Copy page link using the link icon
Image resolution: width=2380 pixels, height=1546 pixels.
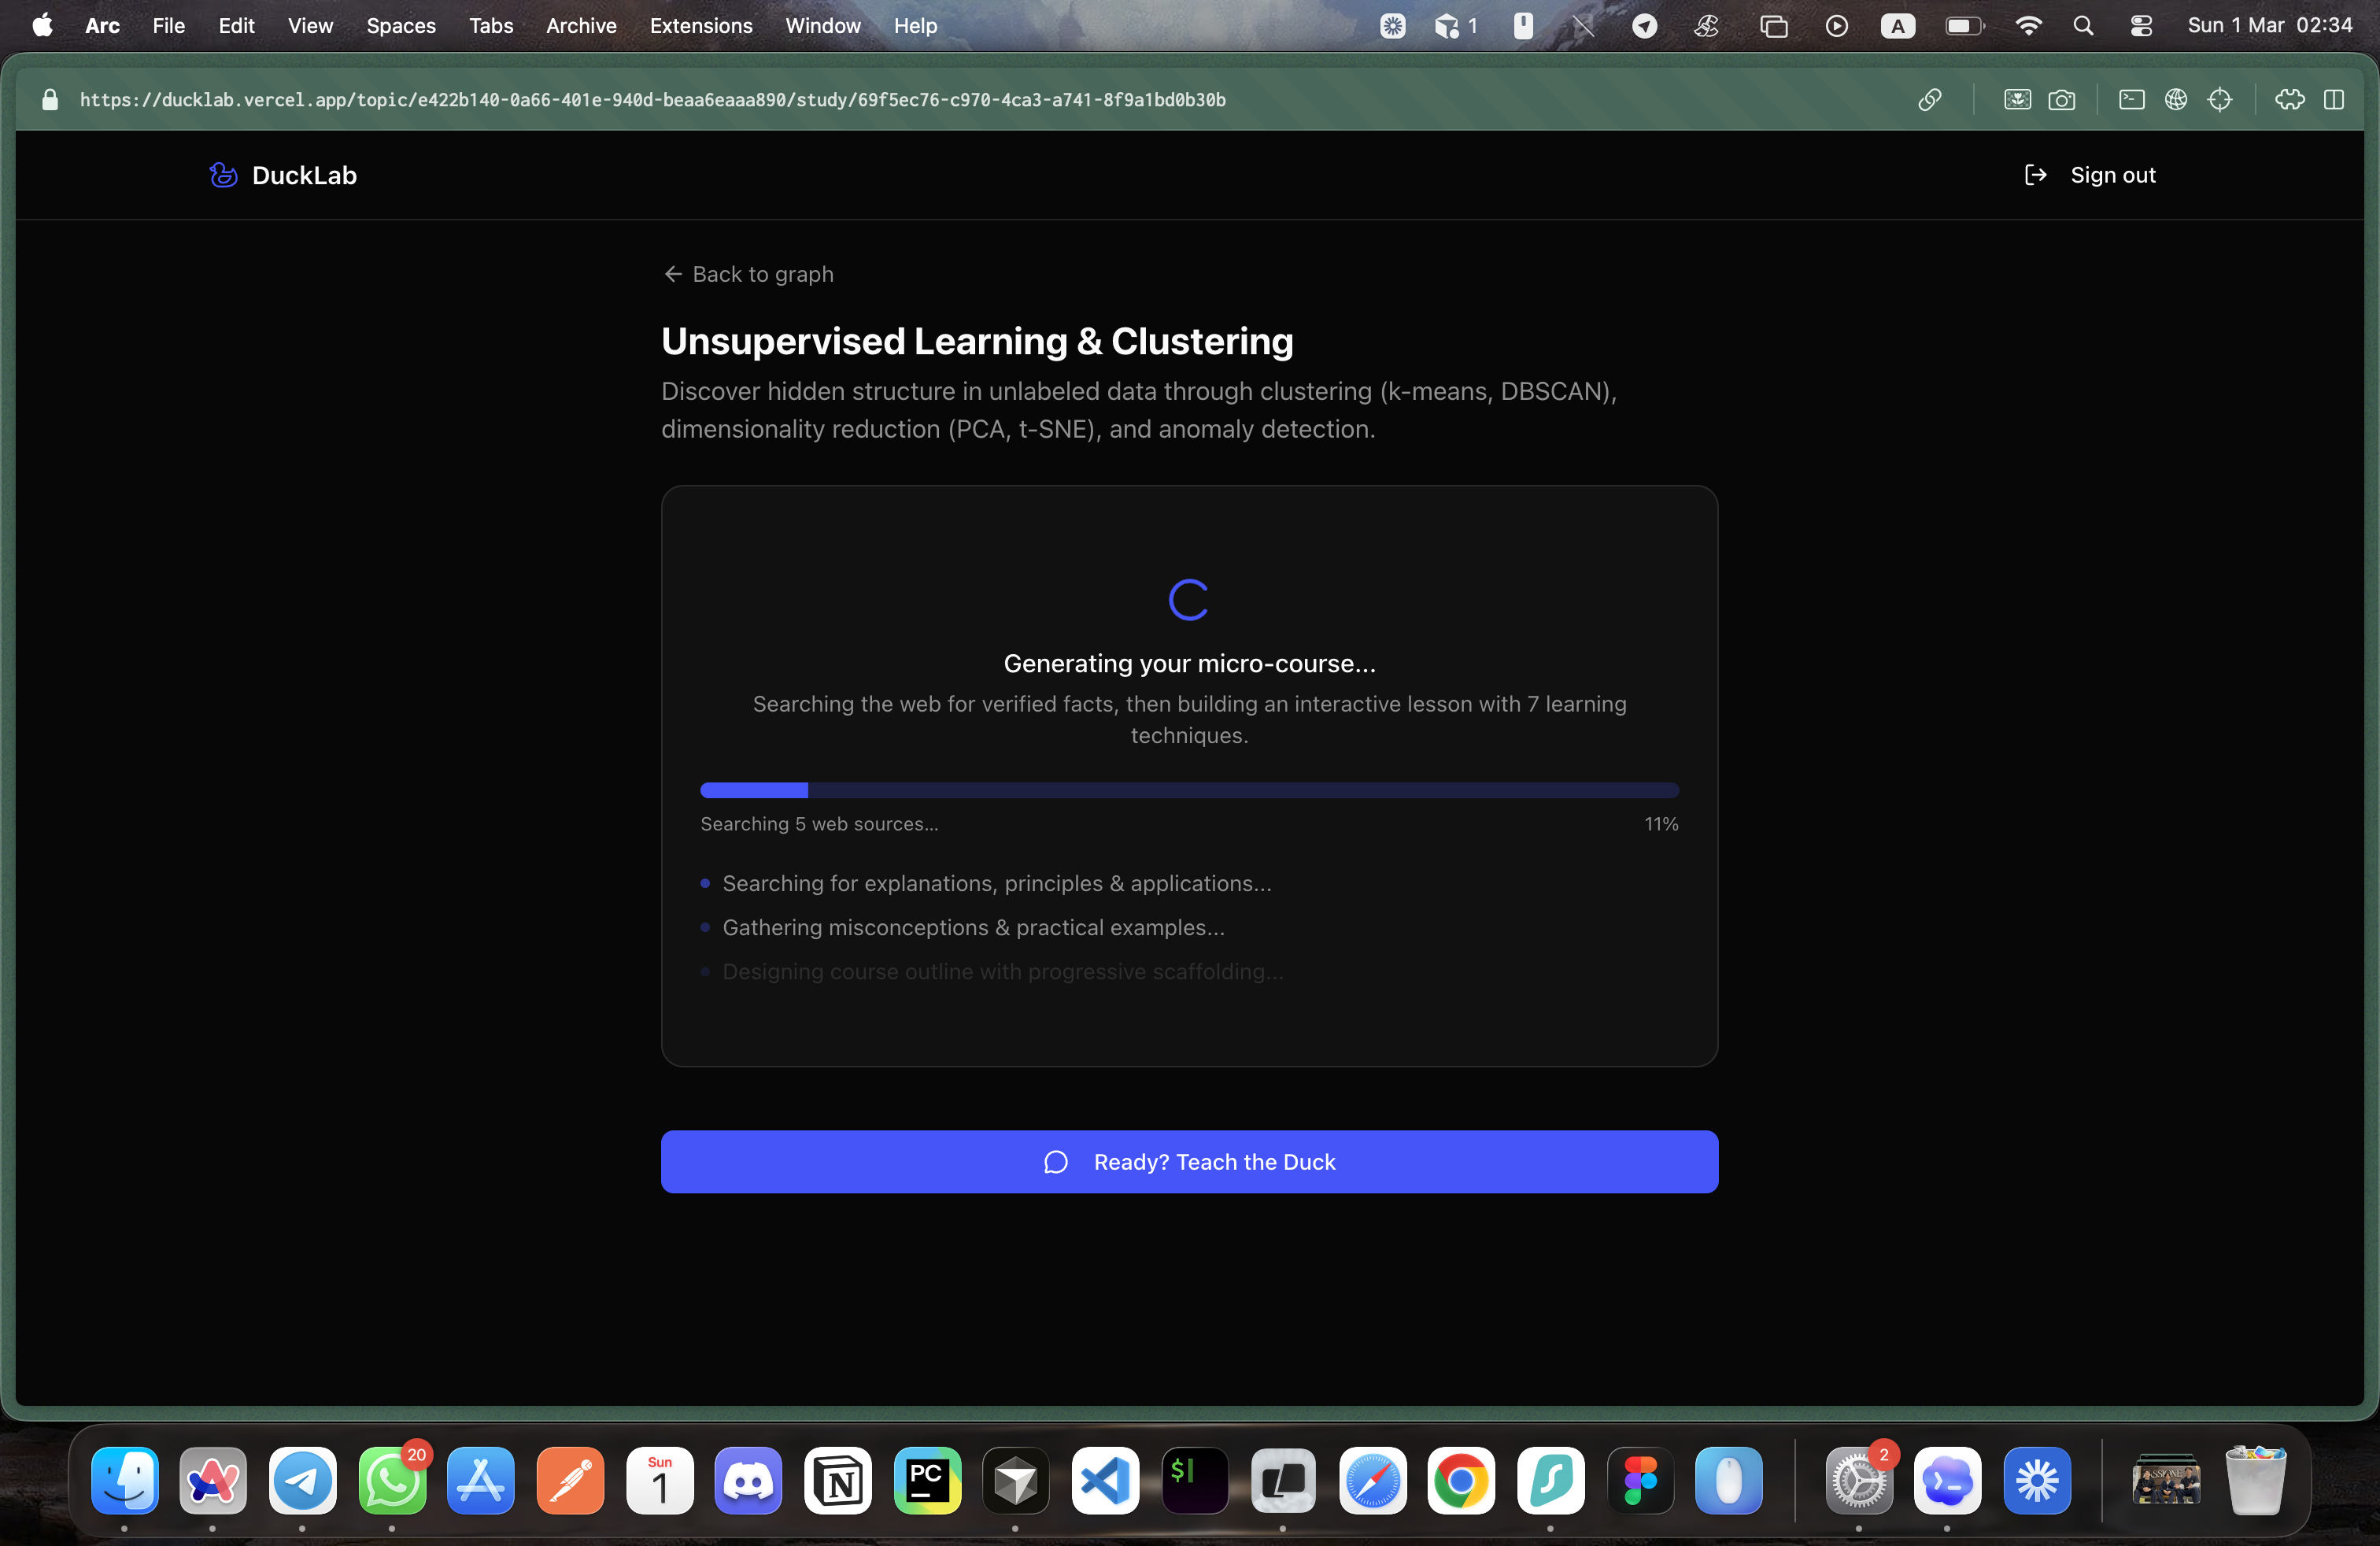pos(1929,99)
